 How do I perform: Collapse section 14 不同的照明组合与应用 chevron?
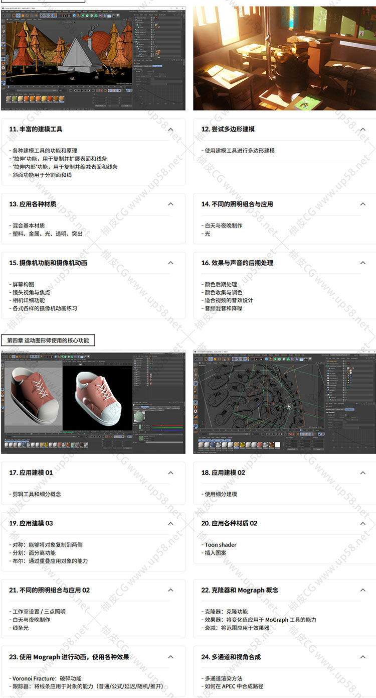[363, 204]
